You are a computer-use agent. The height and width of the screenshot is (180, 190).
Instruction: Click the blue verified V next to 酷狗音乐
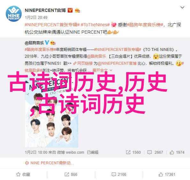47,43
